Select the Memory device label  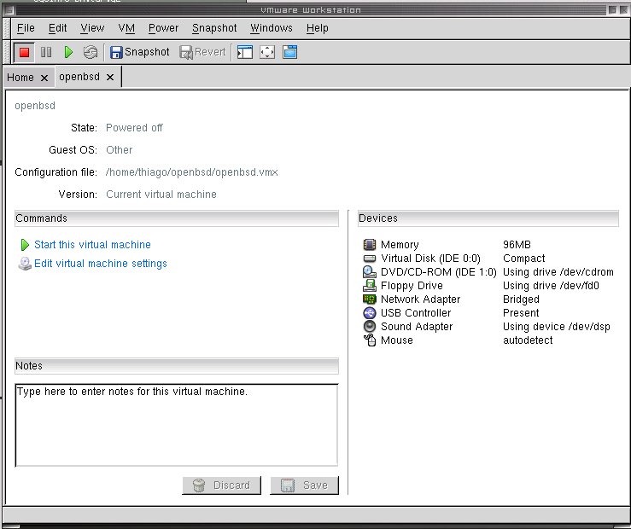(400, 244)
